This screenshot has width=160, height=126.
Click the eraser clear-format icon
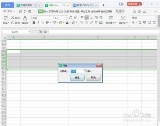click(x=74, y=23)
